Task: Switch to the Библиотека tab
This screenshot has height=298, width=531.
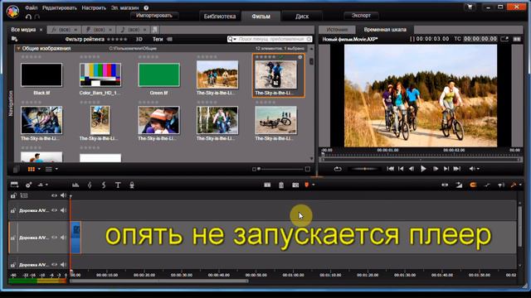Action: point(219,17)
